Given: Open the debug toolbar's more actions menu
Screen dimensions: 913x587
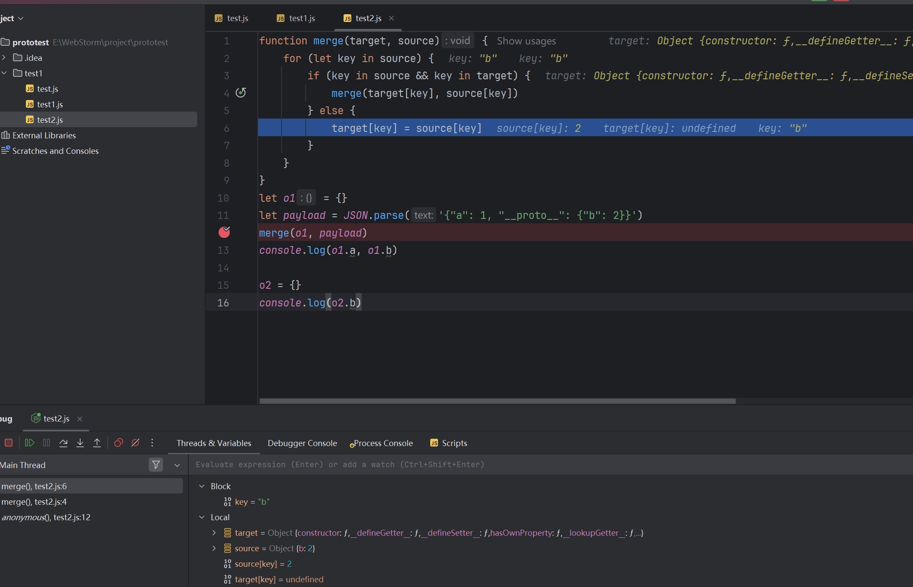Looking at the screenshot, I should pyautogui.click(x=152, y=443).
